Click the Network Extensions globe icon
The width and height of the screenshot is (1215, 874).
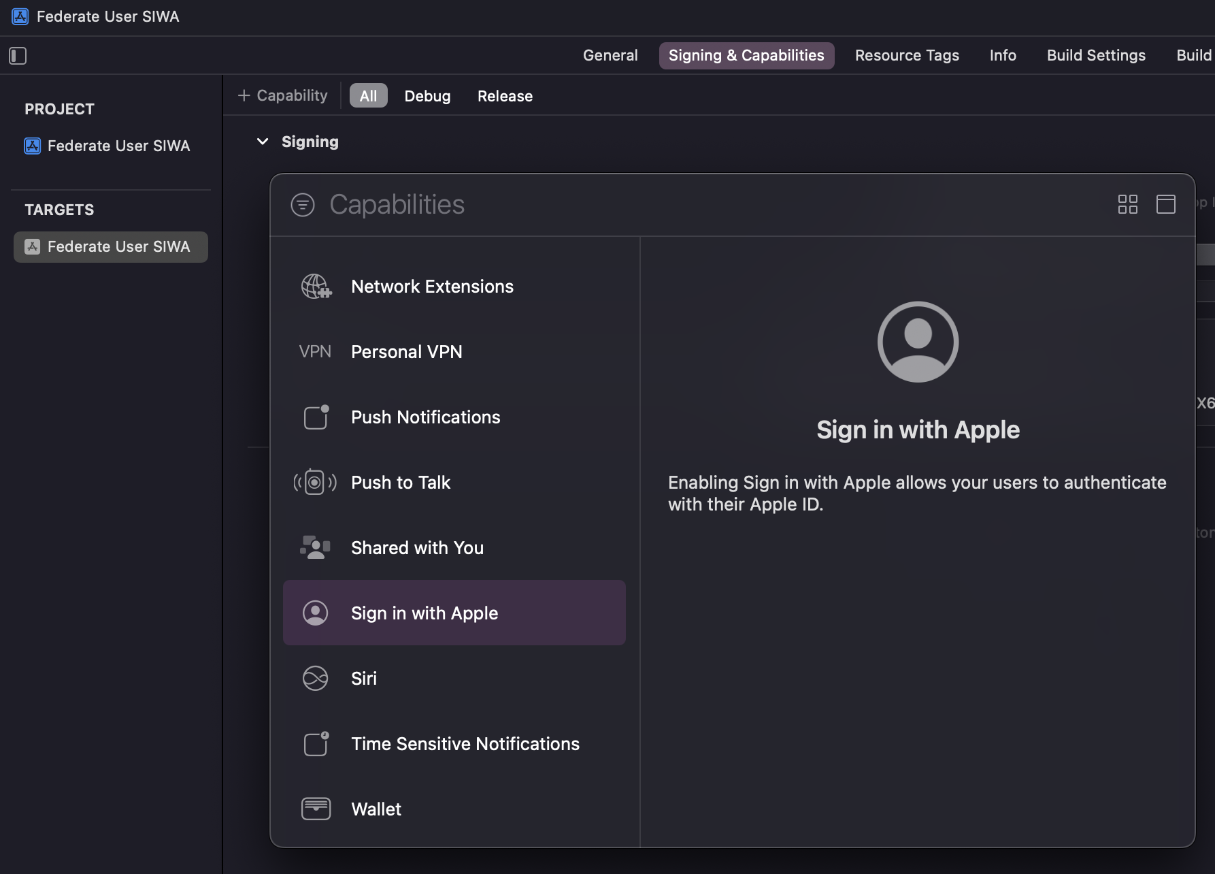point(315,287)
